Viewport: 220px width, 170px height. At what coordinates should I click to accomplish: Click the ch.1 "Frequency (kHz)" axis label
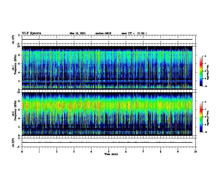point(15,65)
